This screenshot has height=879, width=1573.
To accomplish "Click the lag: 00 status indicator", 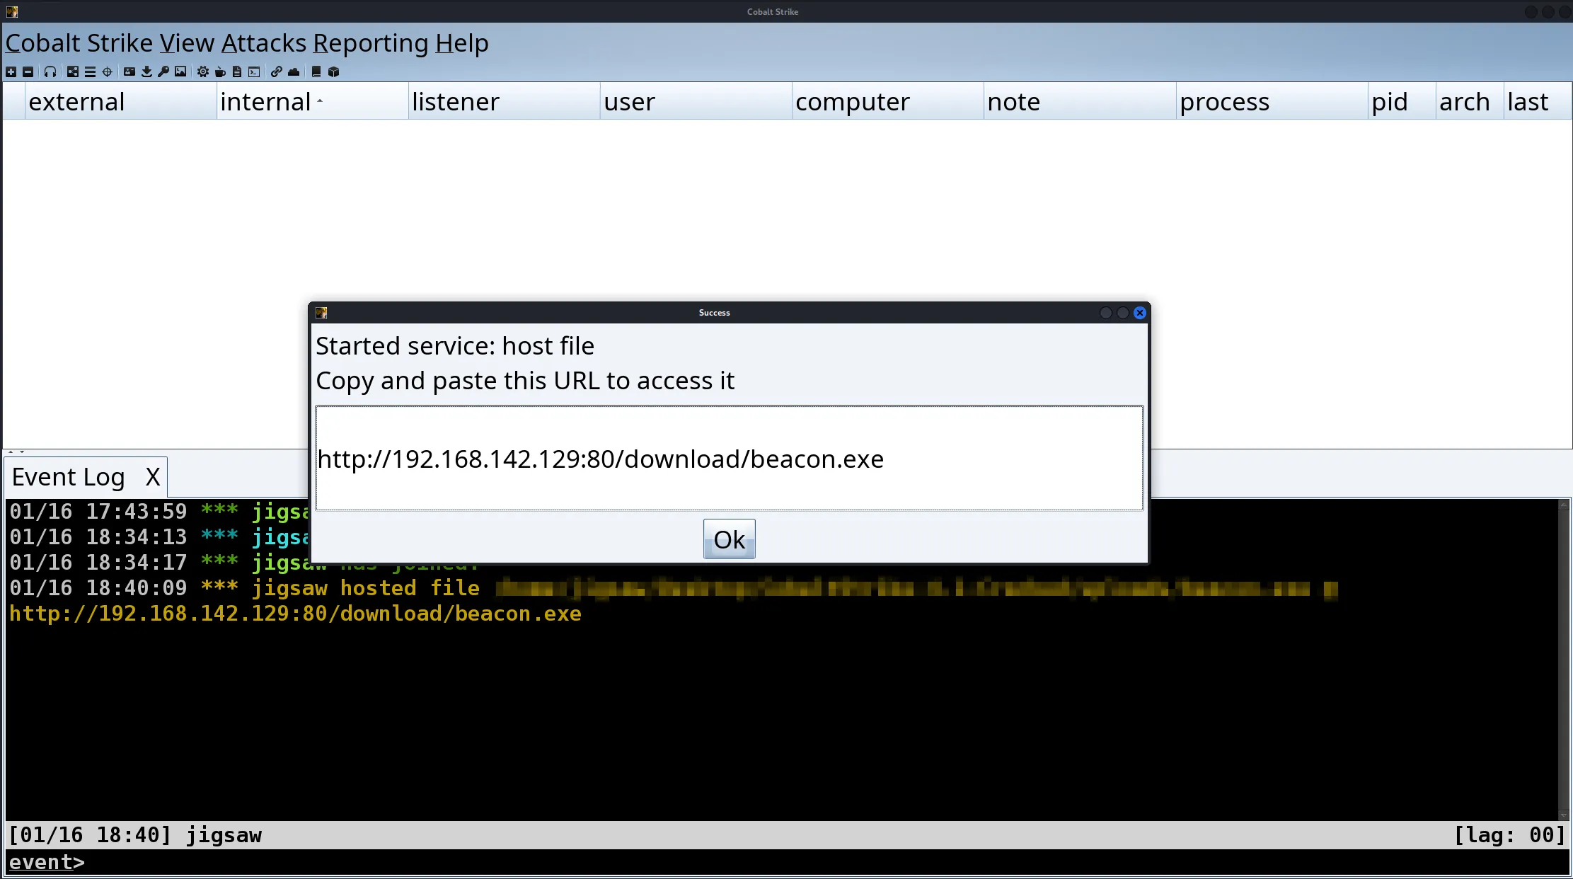I will point(1509,835).
